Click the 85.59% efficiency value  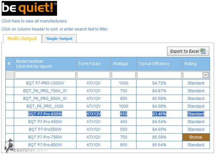pyautogui.click(x=159, y=137)
